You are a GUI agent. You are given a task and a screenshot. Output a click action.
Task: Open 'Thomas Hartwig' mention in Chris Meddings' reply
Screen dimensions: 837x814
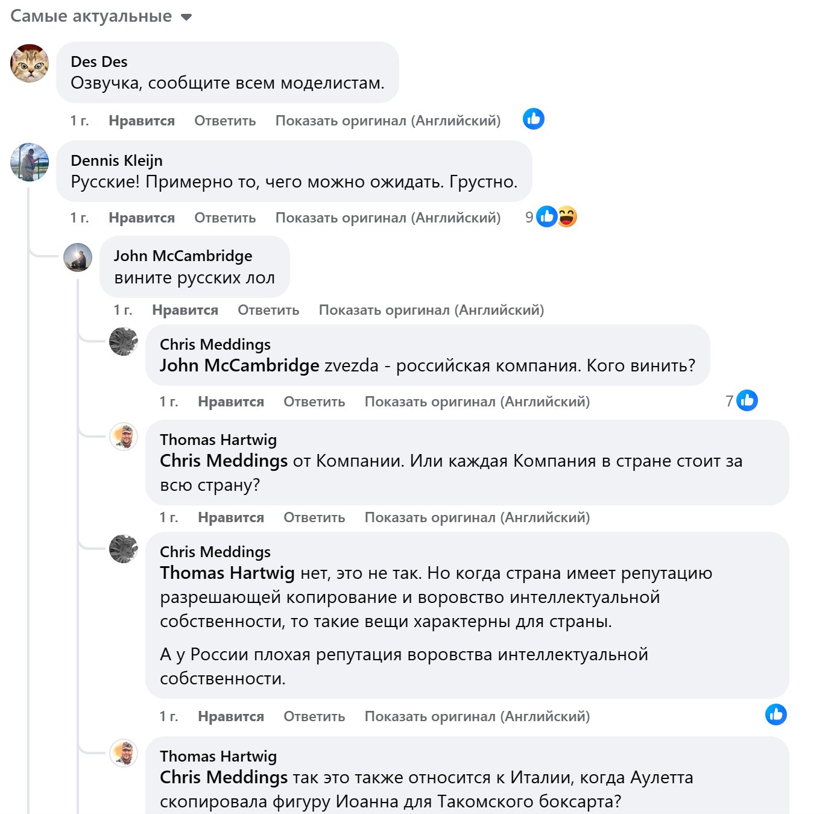[x=227, y=573]
